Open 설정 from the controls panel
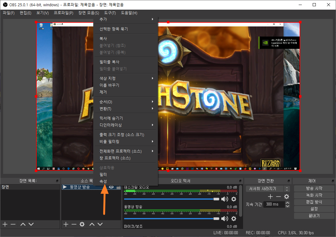Screen dimensions: 336x237 point(314,209)
